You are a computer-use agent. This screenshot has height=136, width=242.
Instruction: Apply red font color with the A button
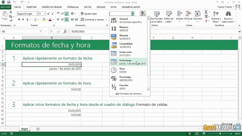point(50,20)
